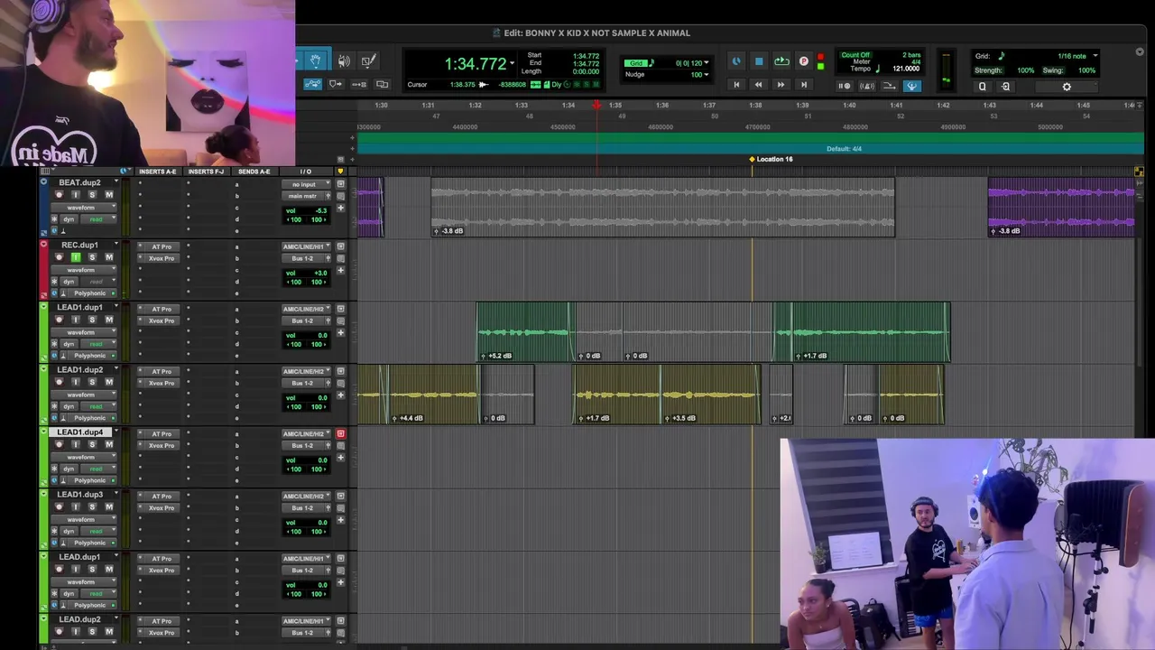Toggle Loop Playback in the transport
Screen dimensions: 1155x650
point(781,61)
